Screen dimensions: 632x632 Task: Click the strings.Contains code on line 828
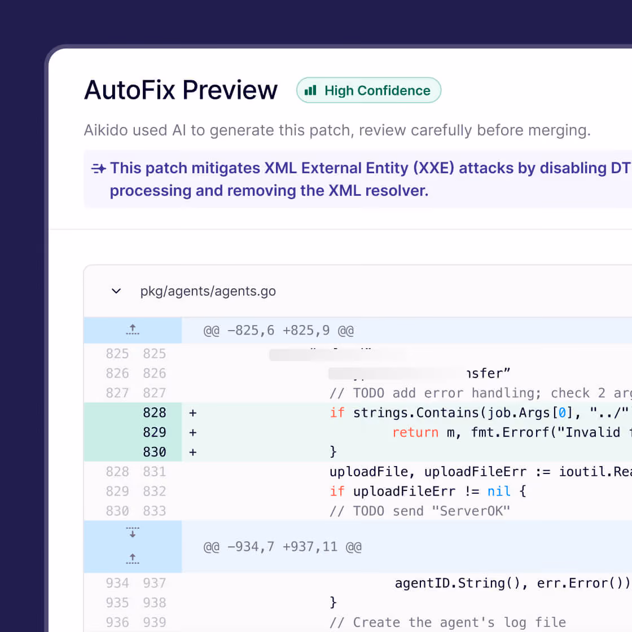(480, 412)
